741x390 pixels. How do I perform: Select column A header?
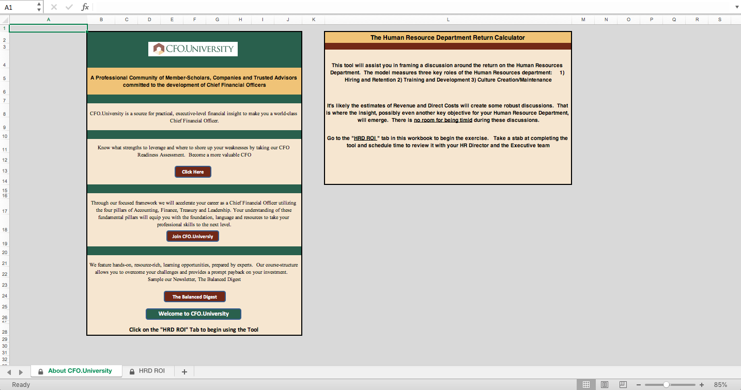click(x=49, y=20)
